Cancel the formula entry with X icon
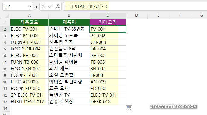 click(43, 6)
